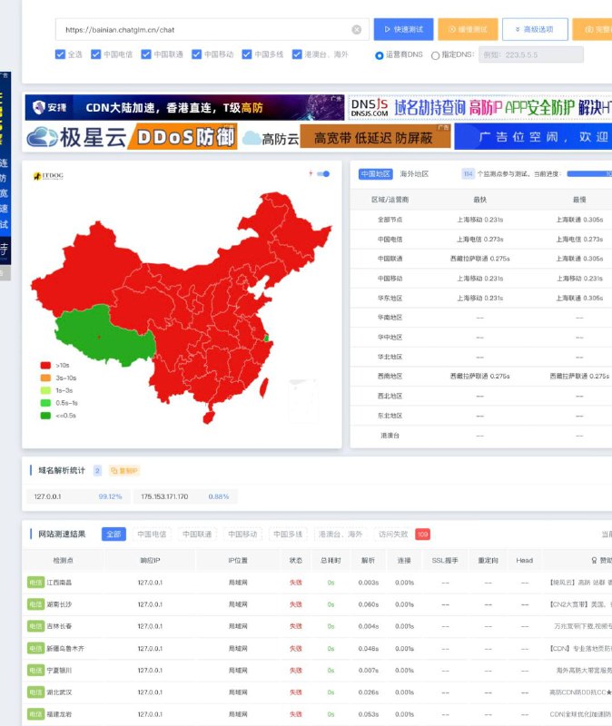Click the 127.0.0.1 99.12% resolution entry
Viewport: 612px width, 726px height.
click(x=78, y=496)
